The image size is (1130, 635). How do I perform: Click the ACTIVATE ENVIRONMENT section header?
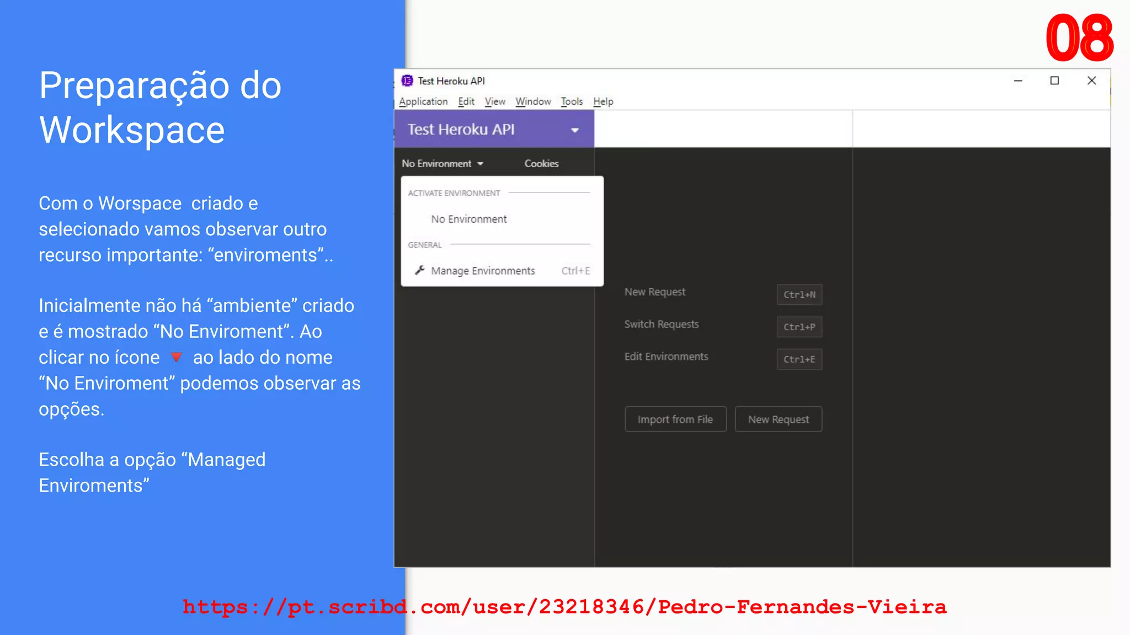pyautogui.click(x=454, y=193)
